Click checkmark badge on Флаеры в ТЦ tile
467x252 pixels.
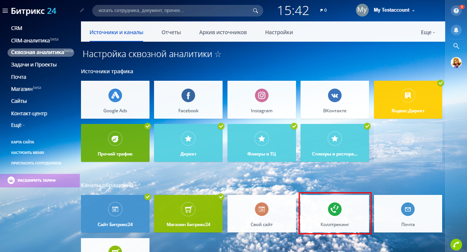click(294, 126)
